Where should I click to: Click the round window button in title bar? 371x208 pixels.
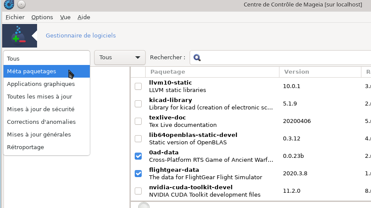coord(21,4)
